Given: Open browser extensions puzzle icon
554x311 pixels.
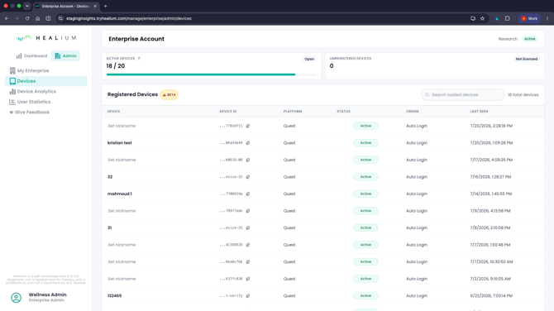Looking at the screenshot, I should [x=508, y=18].
